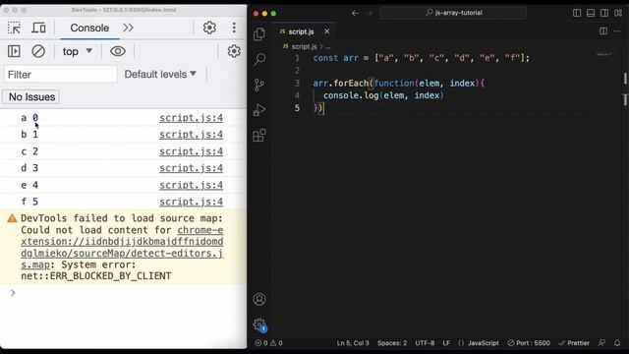Viewport: 629px width, 354px height.
Task: Open VS Code Source Control view
Action: [x=259, y=85]
